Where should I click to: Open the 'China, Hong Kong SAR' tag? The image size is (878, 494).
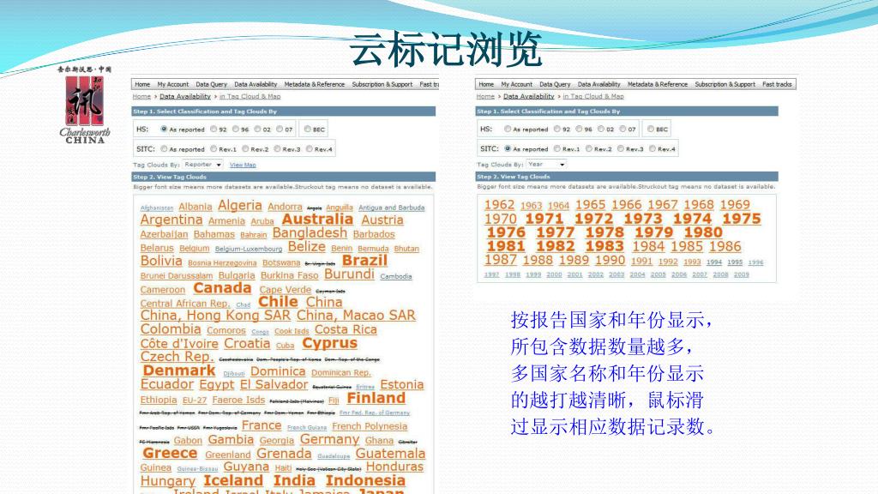click(x=215, y=316)
